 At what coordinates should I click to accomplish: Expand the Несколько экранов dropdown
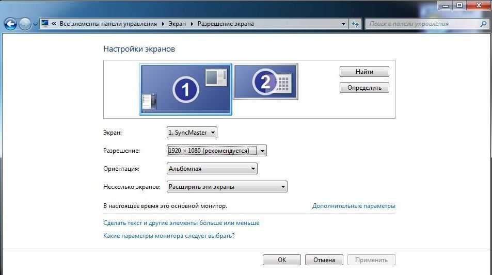click(x=227, y=187)
